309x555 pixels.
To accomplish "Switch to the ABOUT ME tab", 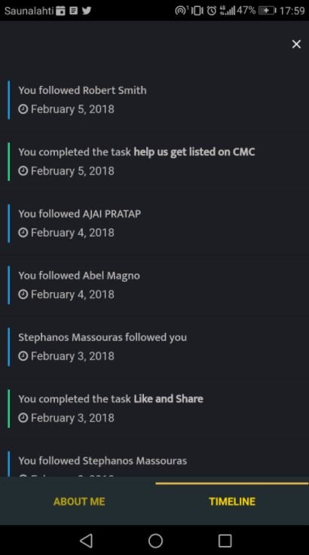I will [79, 502].
